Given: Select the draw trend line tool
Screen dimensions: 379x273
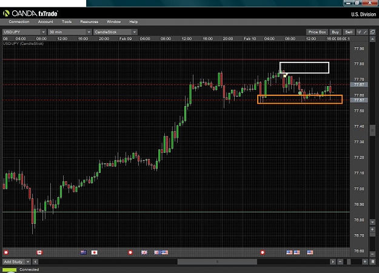Looking at the screenshot, I should [x=365, y=32].
